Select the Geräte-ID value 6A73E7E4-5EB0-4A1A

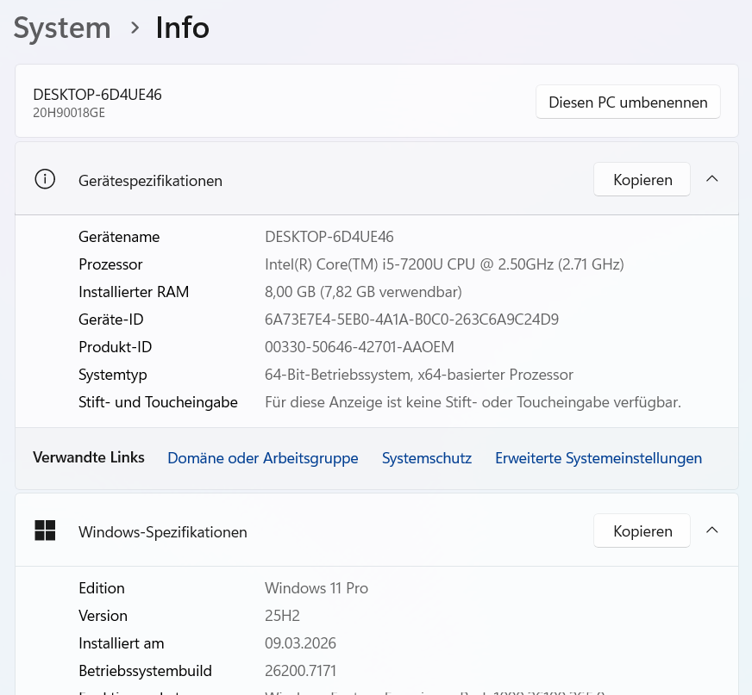411,320
